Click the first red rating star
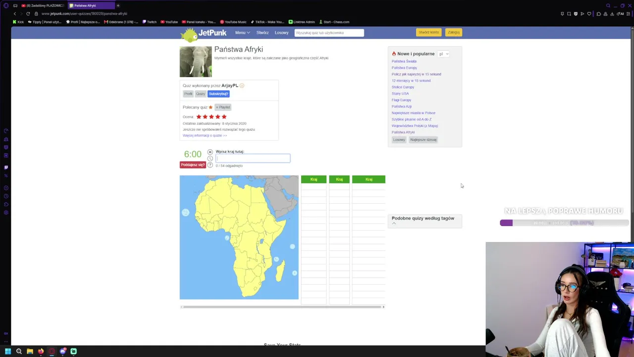Screen dimensions: 634x357 click(199, 117)
